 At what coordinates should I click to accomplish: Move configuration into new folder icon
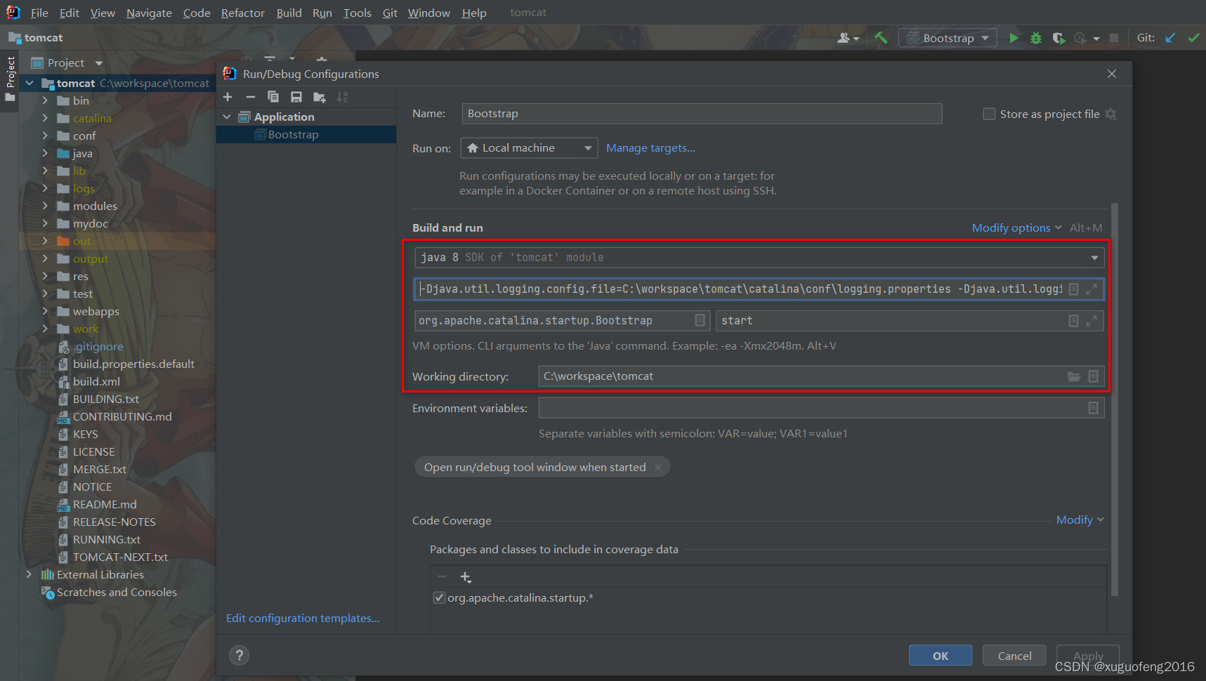point(320,97)
